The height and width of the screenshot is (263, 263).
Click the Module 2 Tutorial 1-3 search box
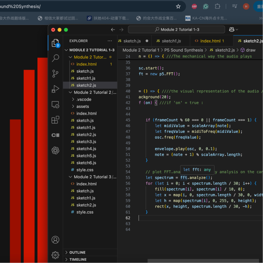(x=176, y=30)
